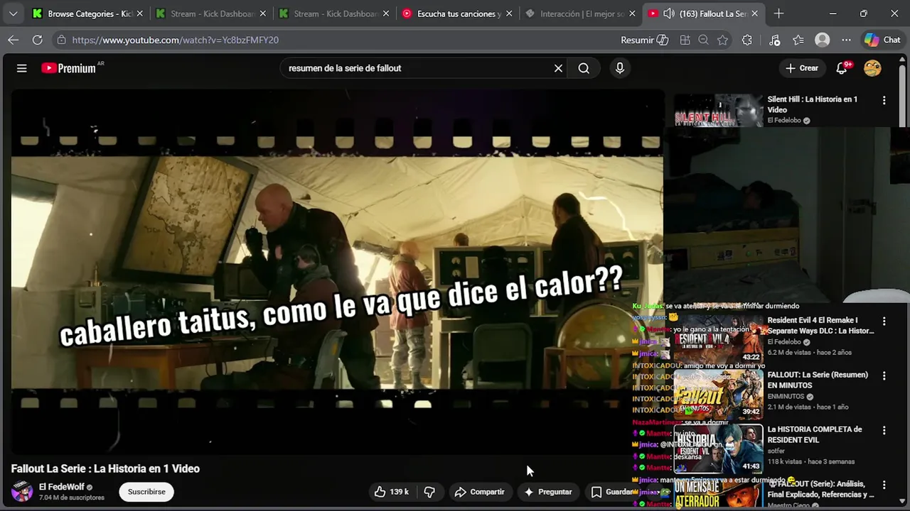Screen dimensions: 910x511
Task: Reload the page with refresh icon
Action: 37,40
